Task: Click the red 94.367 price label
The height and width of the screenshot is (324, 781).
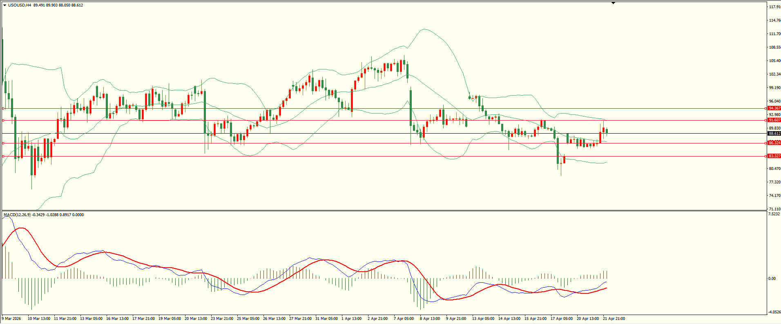Action: 774,108
